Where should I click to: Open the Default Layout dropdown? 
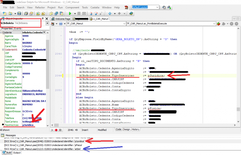coord(157,7)
